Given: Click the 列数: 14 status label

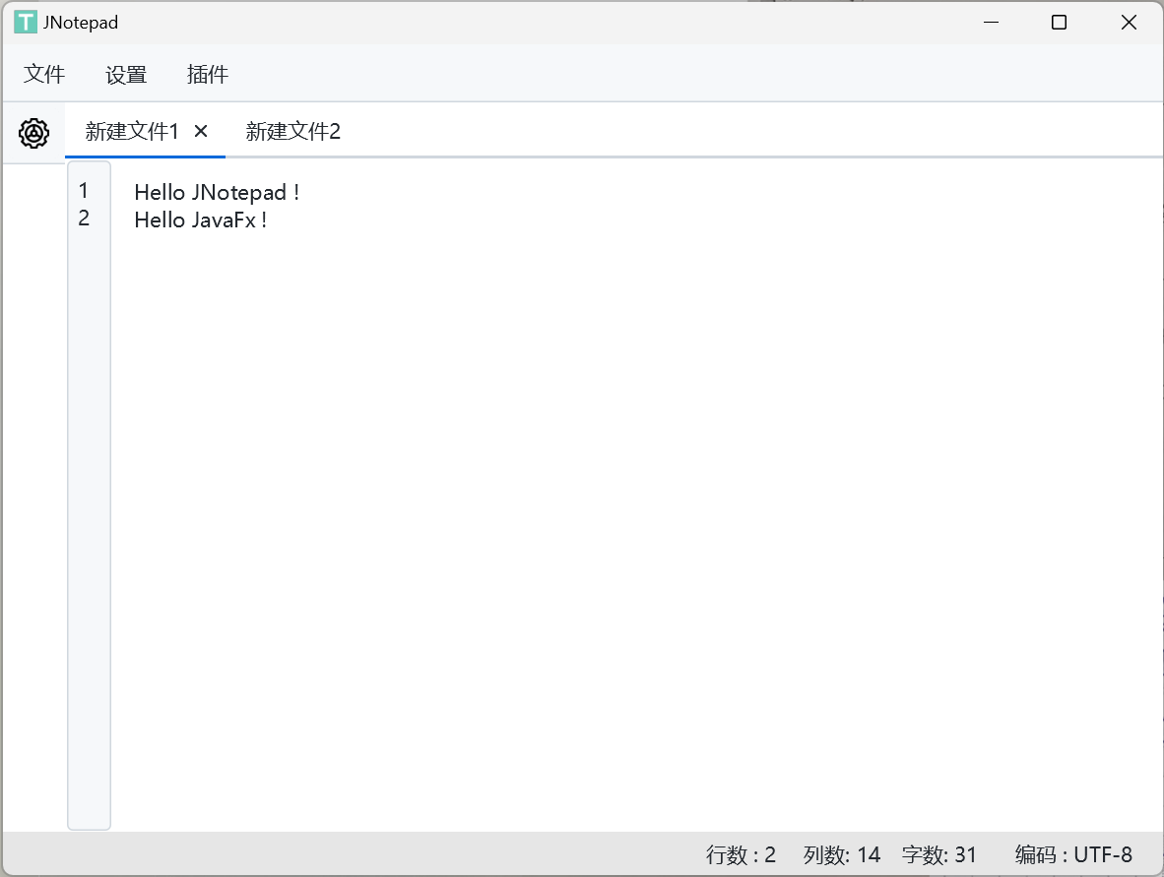Looking at the screenshot, I should 842,854.
